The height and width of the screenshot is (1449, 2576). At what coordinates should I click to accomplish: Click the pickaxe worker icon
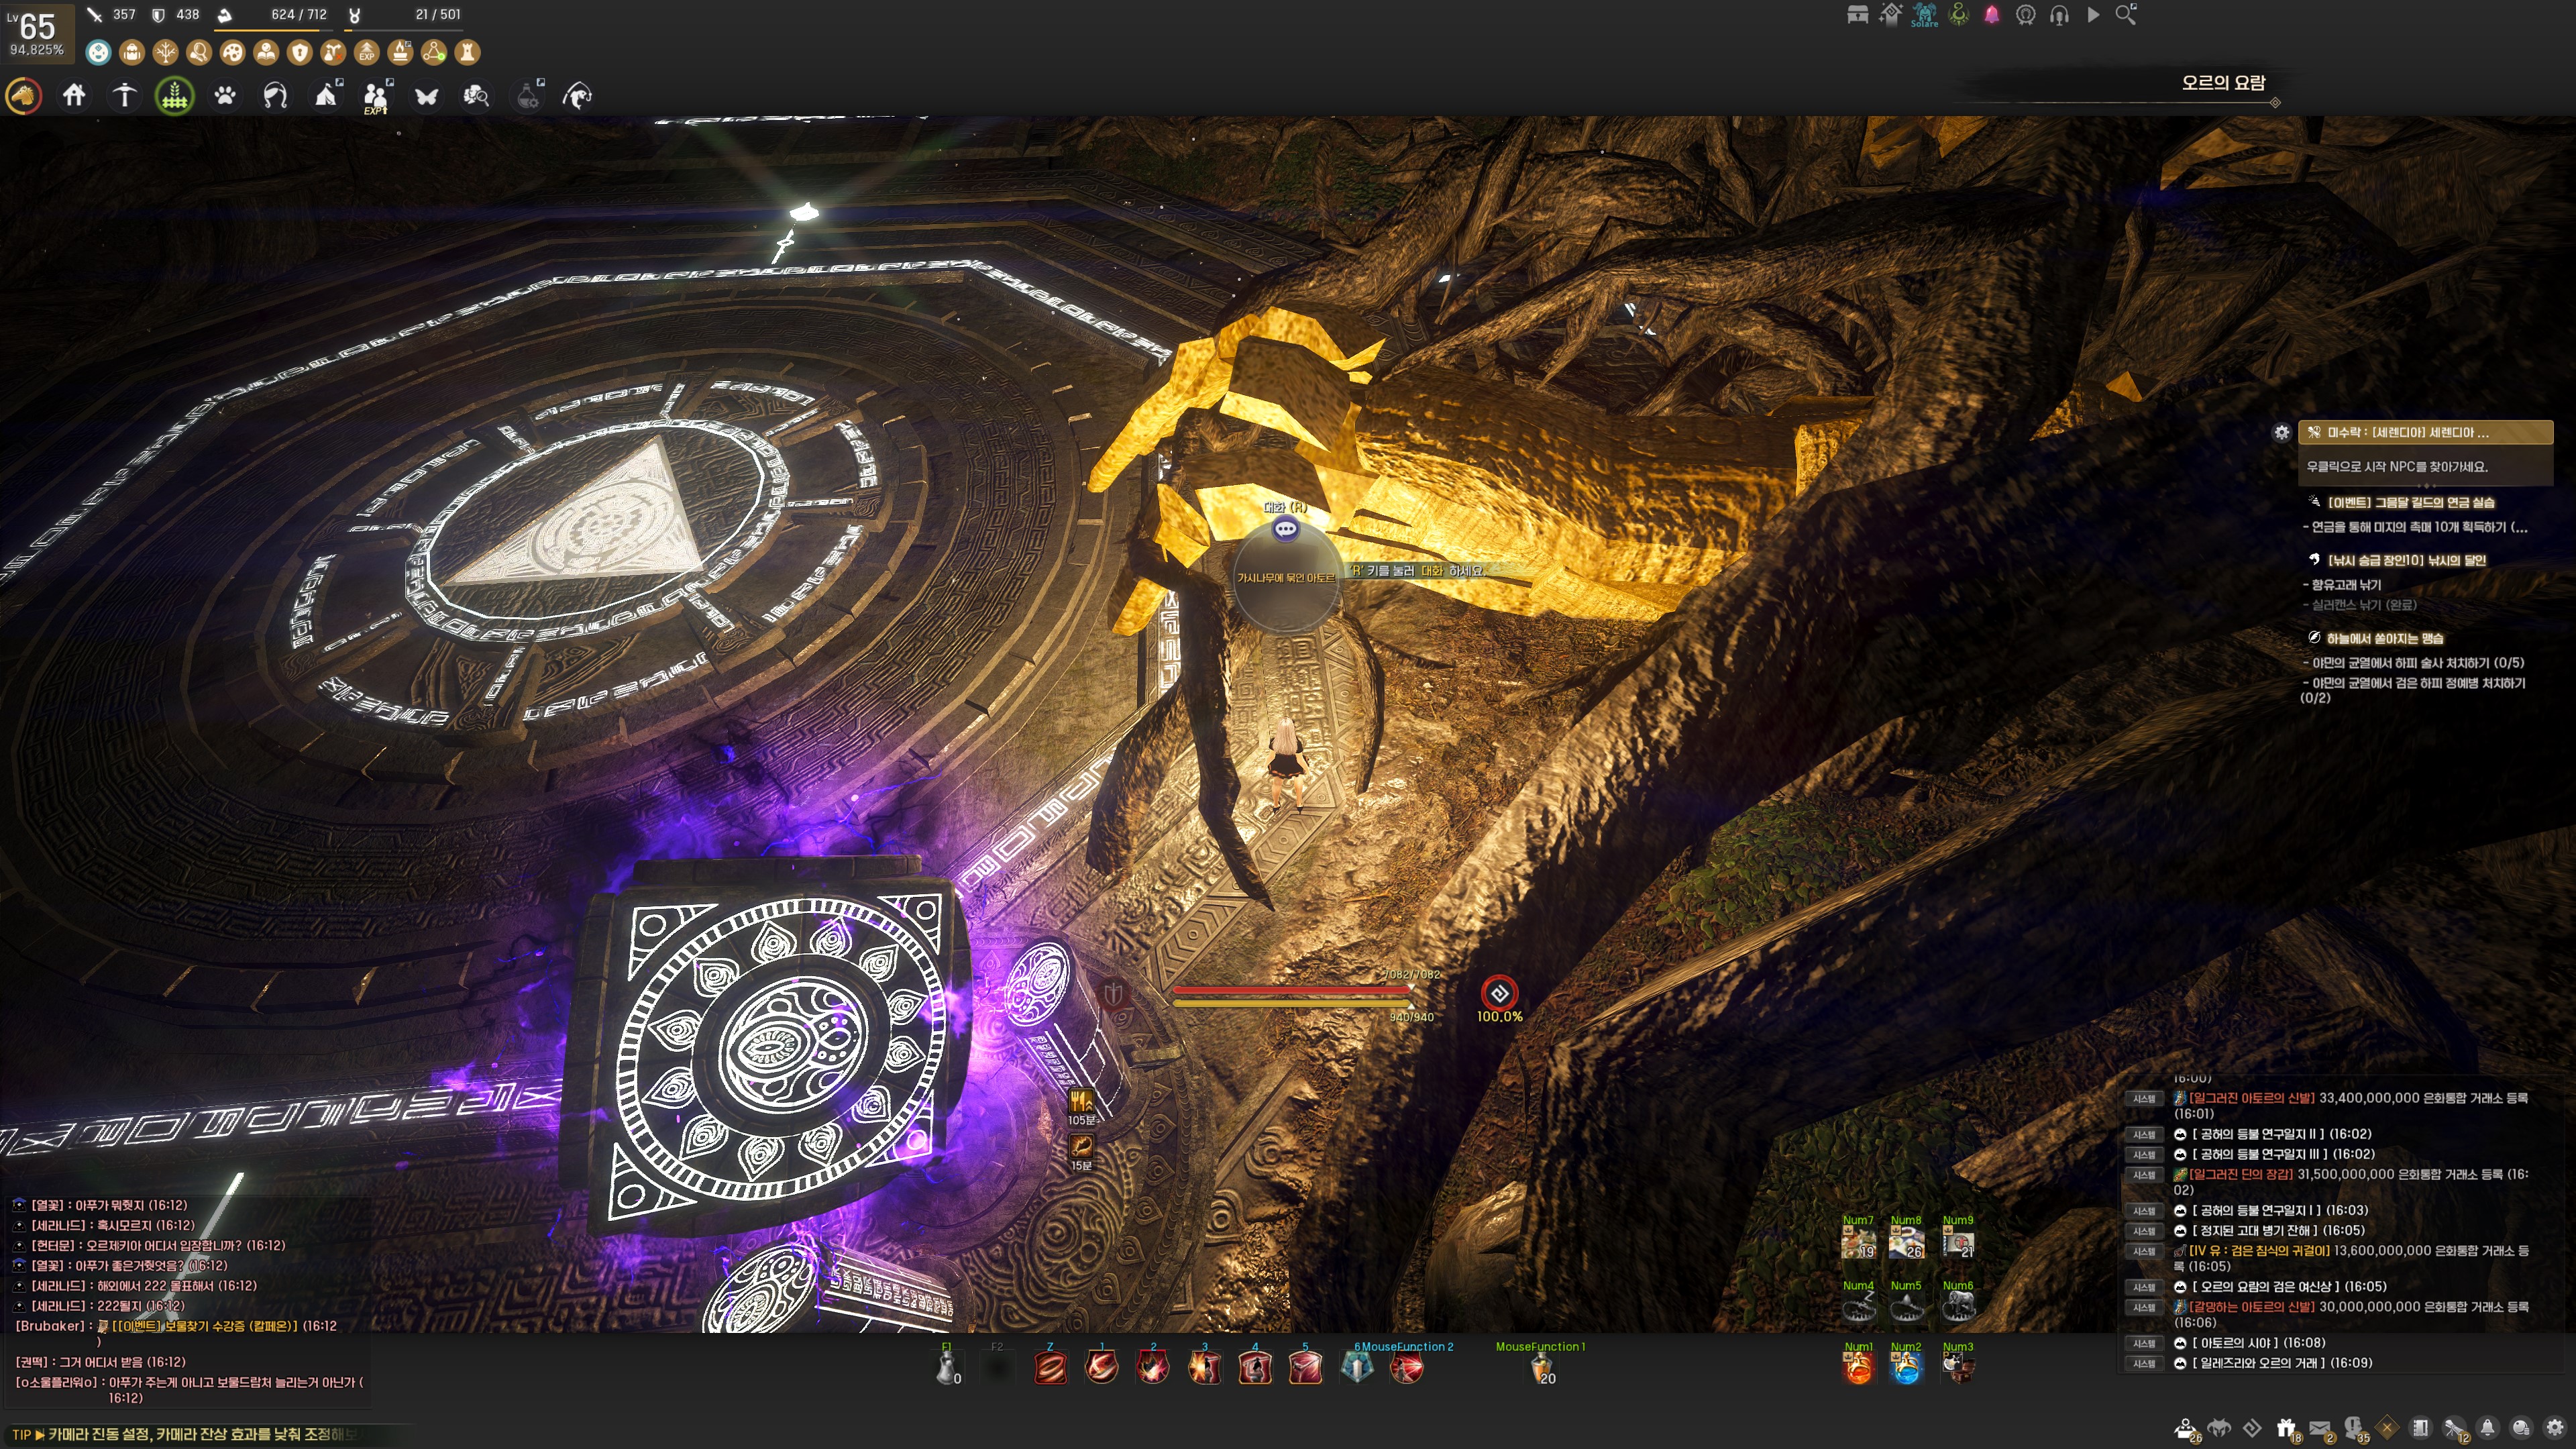[124, 96]
